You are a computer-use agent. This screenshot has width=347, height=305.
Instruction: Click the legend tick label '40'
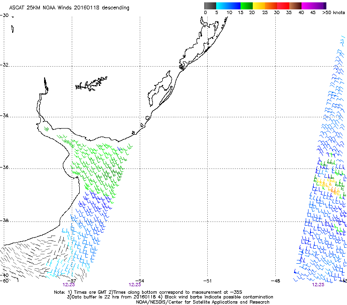pyautogui.click(x=301, y=13)
